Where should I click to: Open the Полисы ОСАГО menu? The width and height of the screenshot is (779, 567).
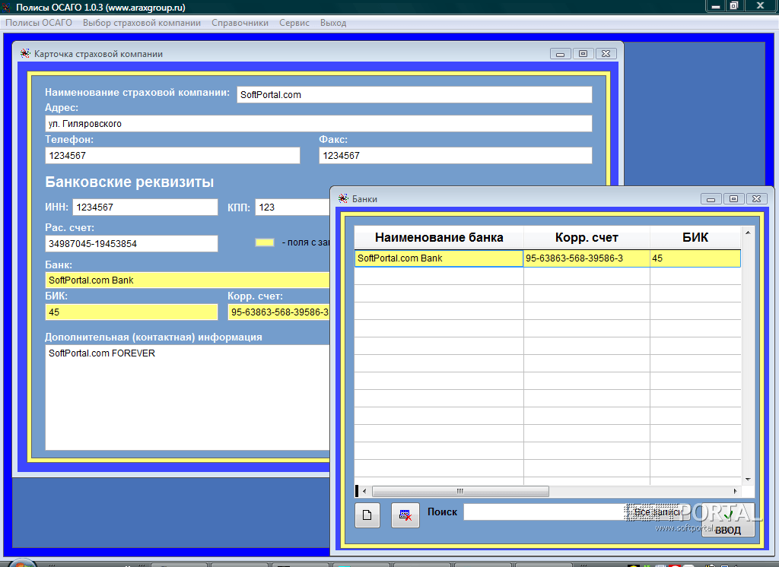(x=39, y=23)
